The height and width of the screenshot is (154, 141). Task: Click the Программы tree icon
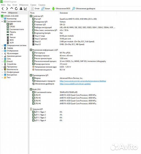point(5,67)
